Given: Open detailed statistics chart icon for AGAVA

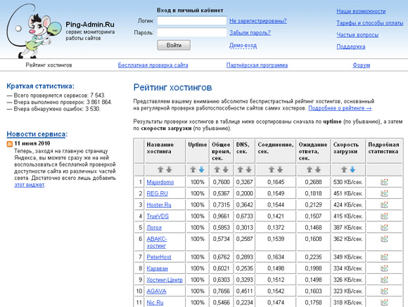Looking at the screenshot, I should (x=384, y=291).
